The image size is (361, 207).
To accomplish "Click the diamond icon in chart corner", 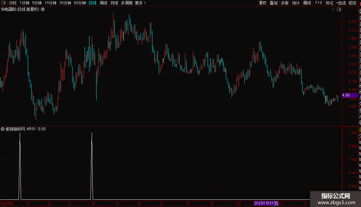I will coord(333,10).
